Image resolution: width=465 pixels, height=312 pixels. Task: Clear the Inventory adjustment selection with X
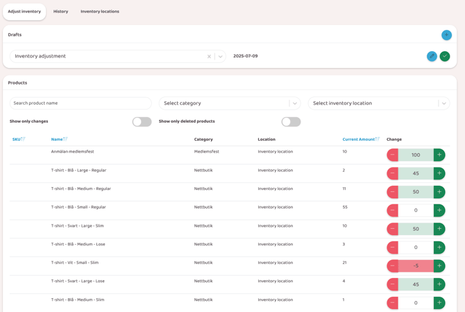click(x=209, y=57)
